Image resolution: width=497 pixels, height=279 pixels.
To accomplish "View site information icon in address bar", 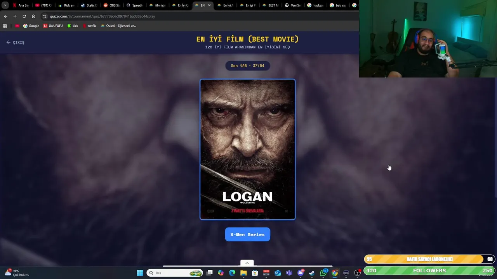I will tap(45, 16).
